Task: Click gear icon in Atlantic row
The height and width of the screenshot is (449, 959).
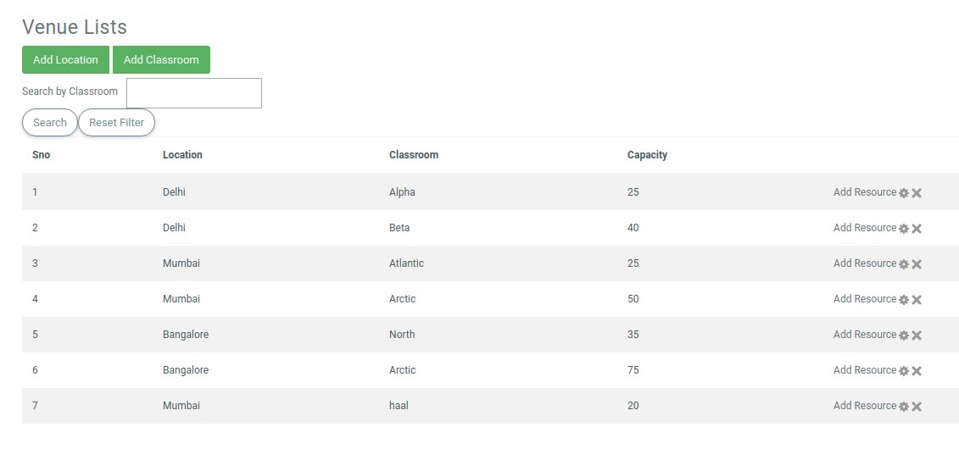Action: 904,264
